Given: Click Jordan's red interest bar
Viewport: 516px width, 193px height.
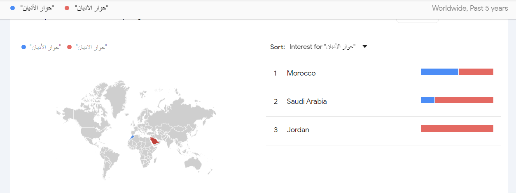Looking at the screenshot, I should 457,129.
